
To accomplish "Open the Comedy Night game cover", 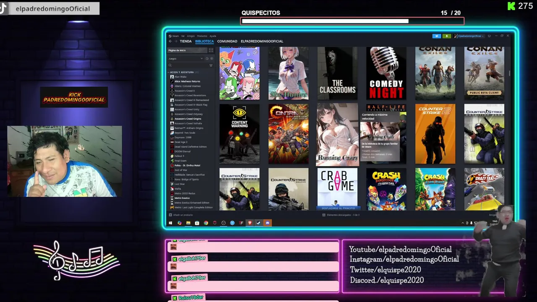I will (x=386, y=73).
